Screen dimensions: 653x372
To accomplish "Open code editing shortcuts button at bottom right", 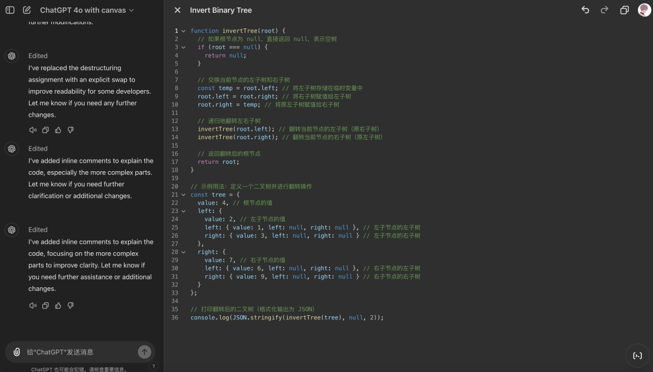I will click(x=637, y=356).
